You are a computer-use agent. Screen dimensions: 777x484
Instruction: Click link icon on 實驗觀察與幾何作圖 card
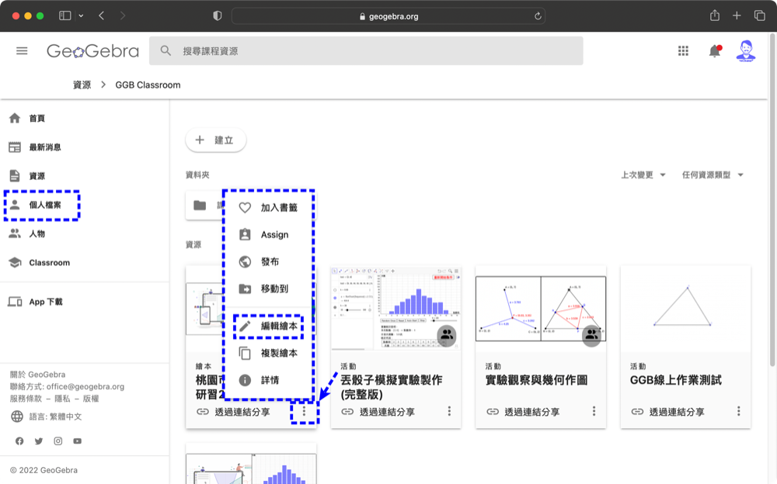(x=492, y=412)
